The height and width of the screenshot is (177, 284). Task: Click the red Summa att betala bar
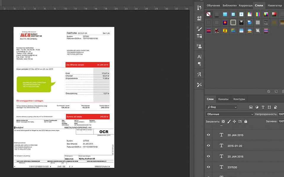(x=88, y=117)
